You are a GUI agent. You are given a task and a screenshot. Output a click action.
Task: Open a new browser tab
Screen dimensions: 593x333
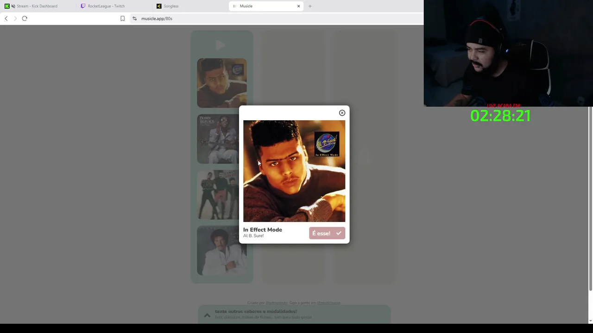point(310,6)
